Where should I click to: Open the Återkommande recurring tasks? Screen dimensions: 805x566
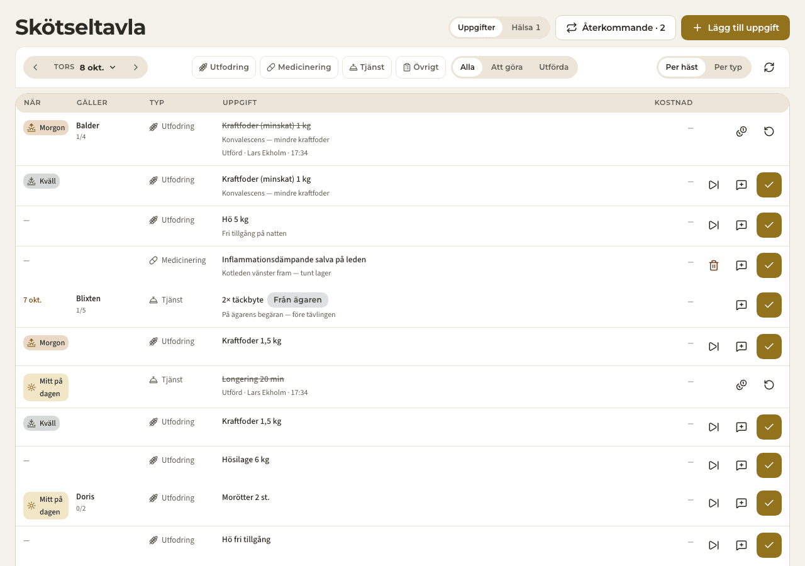coord(616,28)
